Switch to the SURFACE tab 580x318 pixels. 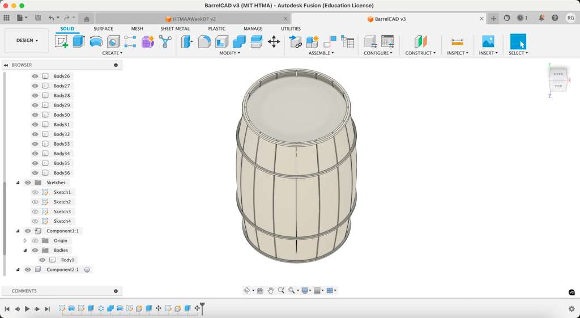[103, 28]
